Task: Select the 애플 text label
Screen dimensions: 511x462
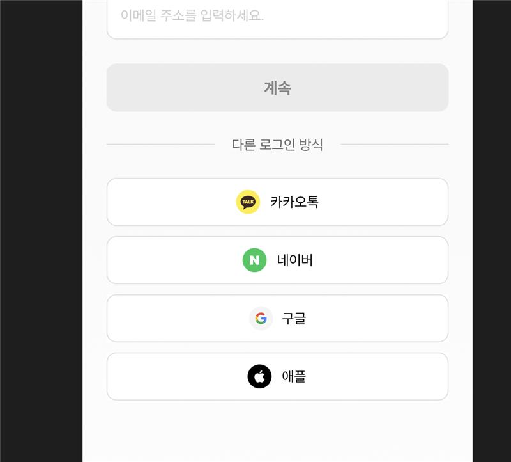Action: (x=294, y=377)
